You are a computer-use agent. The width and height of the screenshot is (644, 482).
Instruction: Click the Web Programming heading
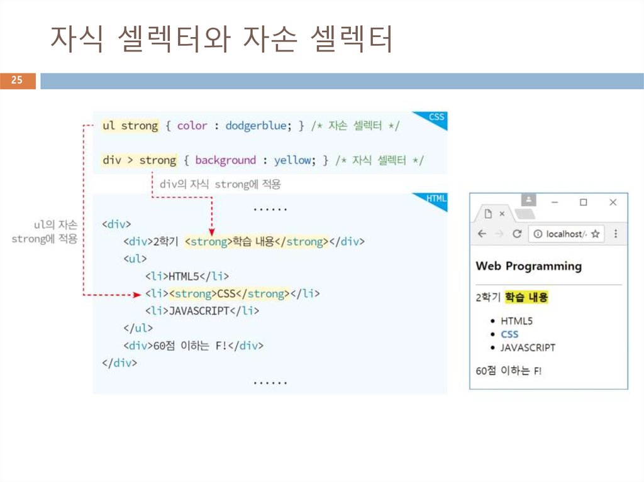[x=528, y=266]
